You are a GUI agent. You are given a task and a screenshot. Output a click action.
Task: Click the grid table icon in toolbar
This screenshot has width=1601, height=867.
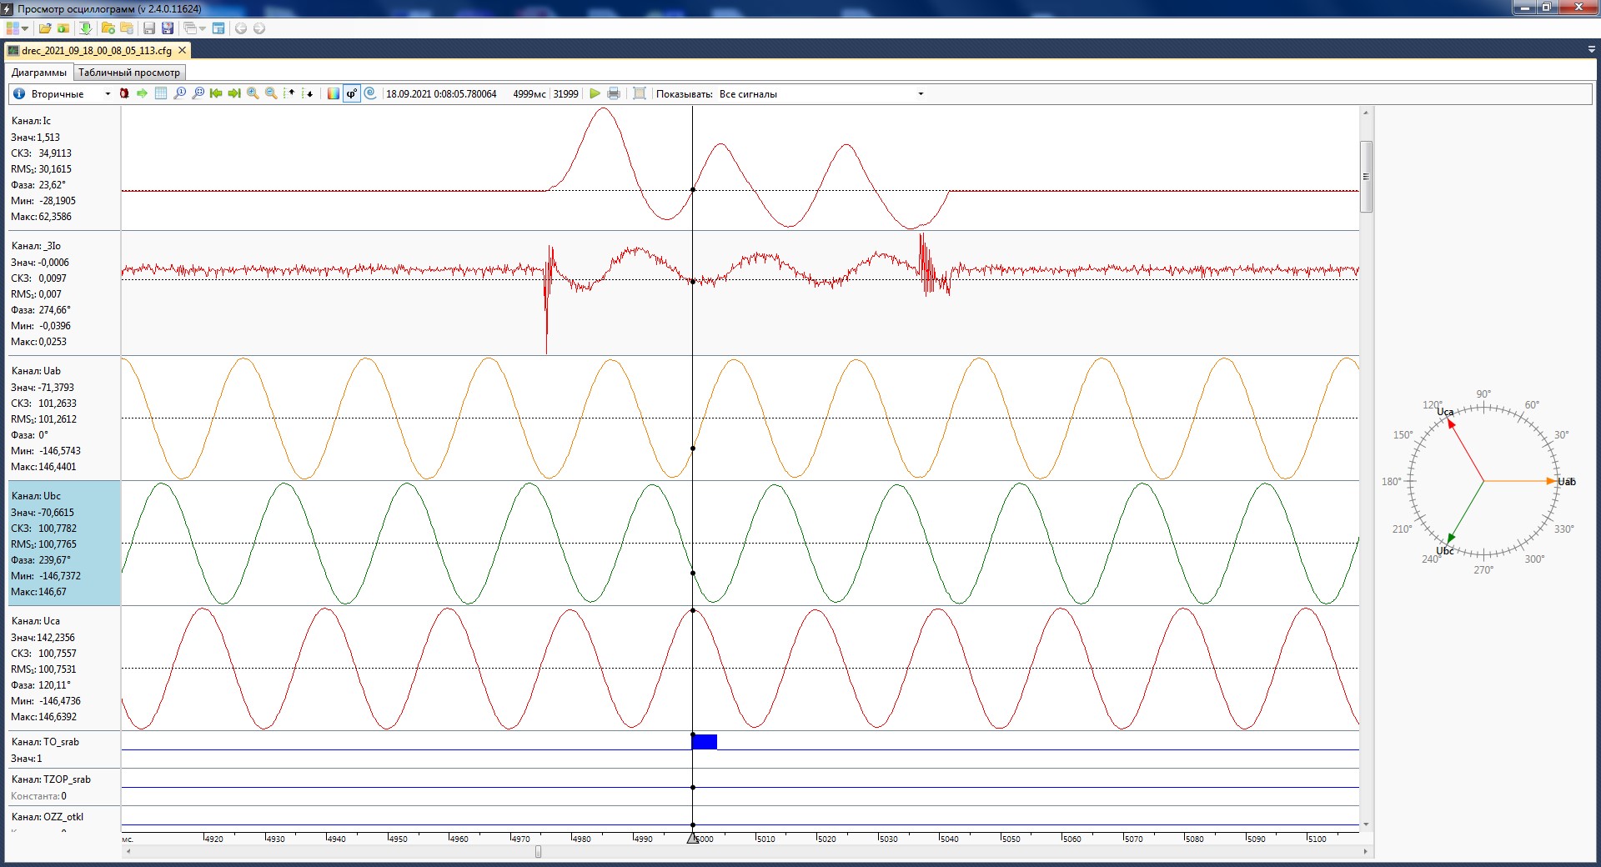pos(161,93)
